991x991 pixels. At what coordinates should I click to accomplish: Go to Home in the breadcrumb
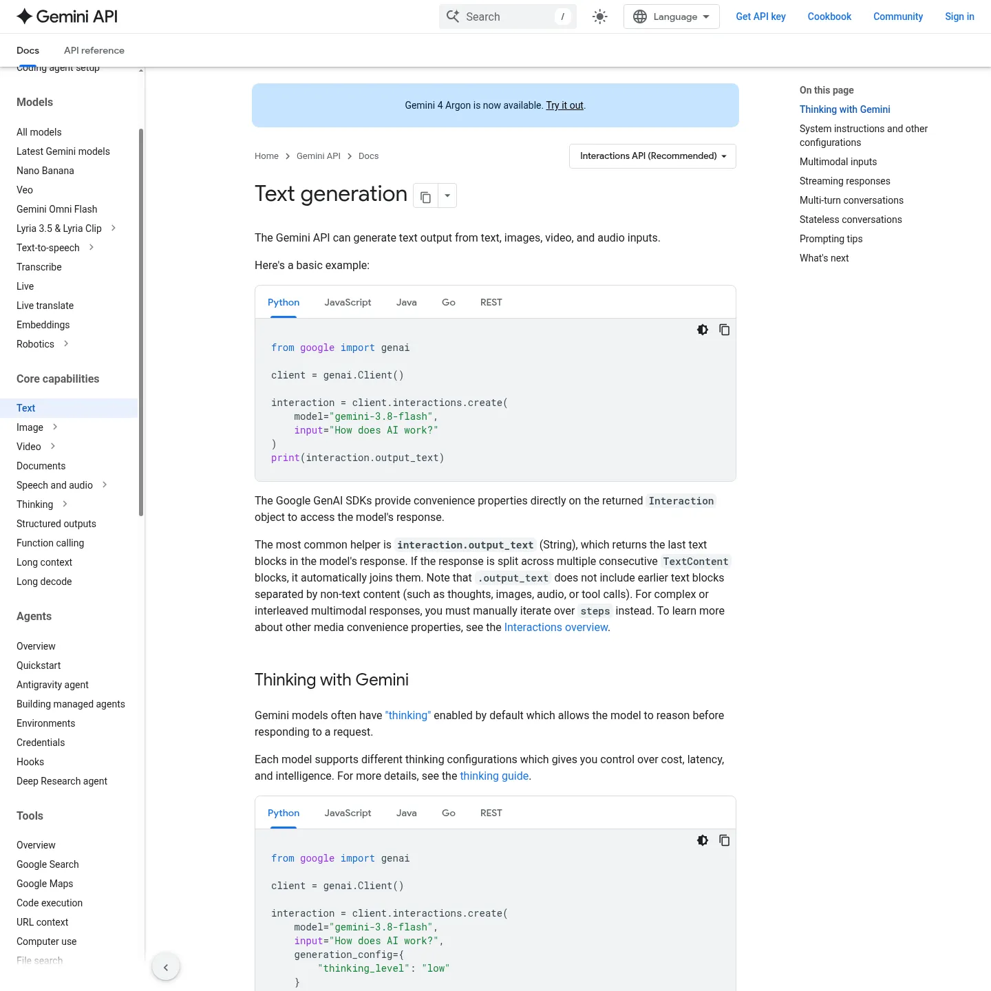tap(266, 156)
